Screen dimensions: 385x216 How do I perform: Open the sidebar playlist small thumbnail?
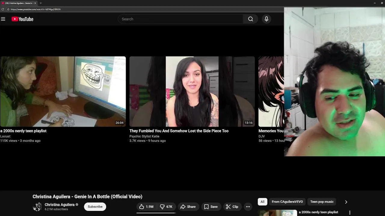[278, 213]
